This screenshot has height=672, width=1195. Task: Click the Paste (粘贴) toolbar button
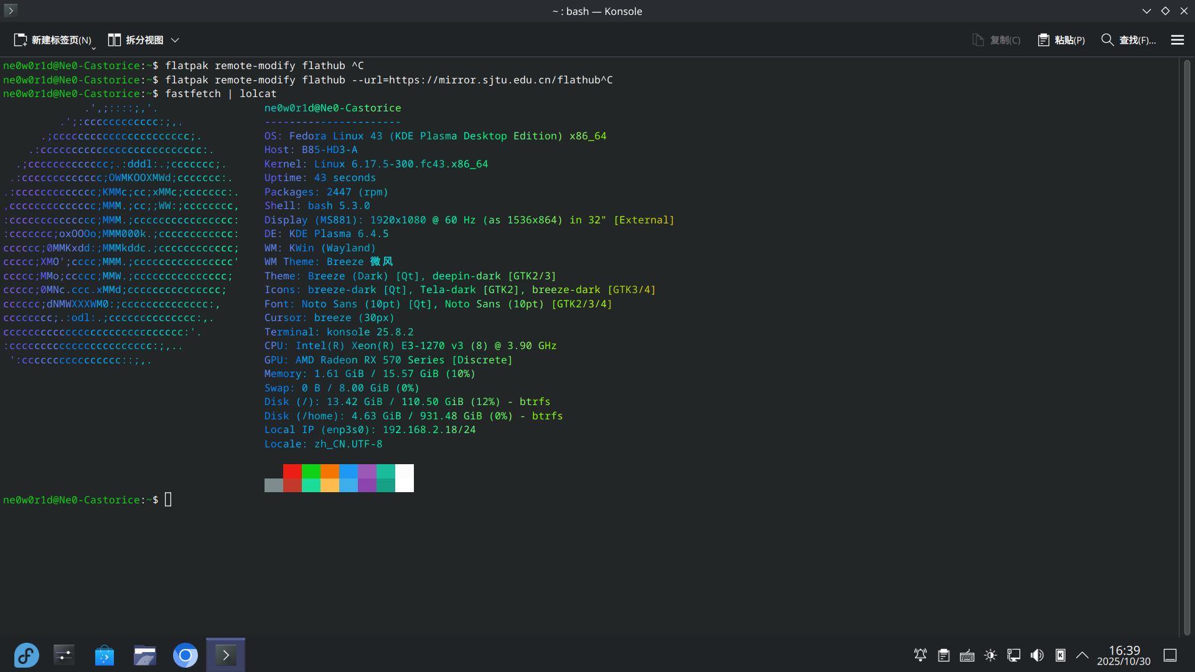click(1061, 40)
